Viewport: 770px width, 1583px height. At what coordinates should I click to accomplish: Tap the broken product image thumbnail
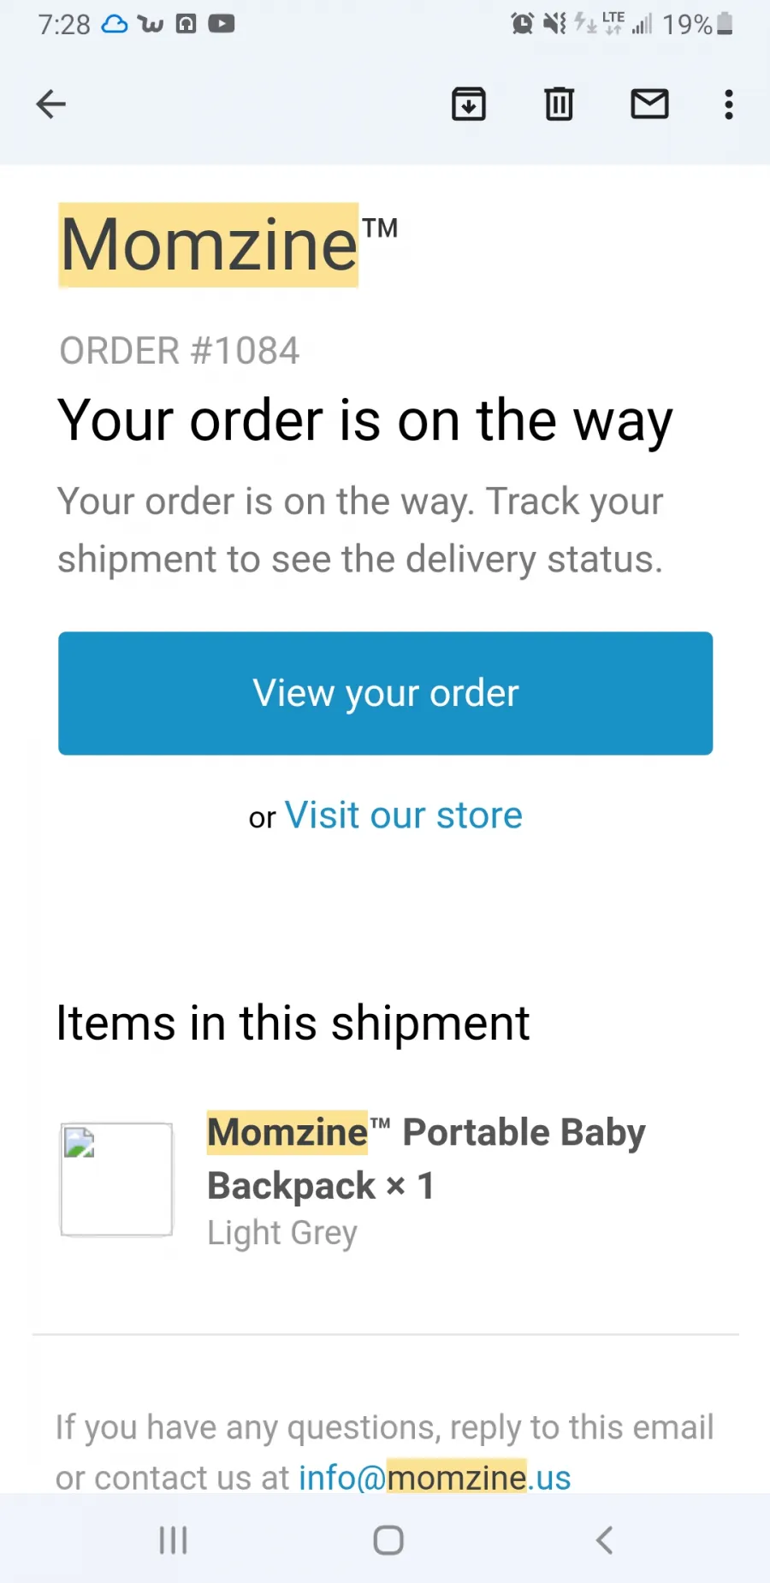pyautogui.click(x=116, y=1179)
